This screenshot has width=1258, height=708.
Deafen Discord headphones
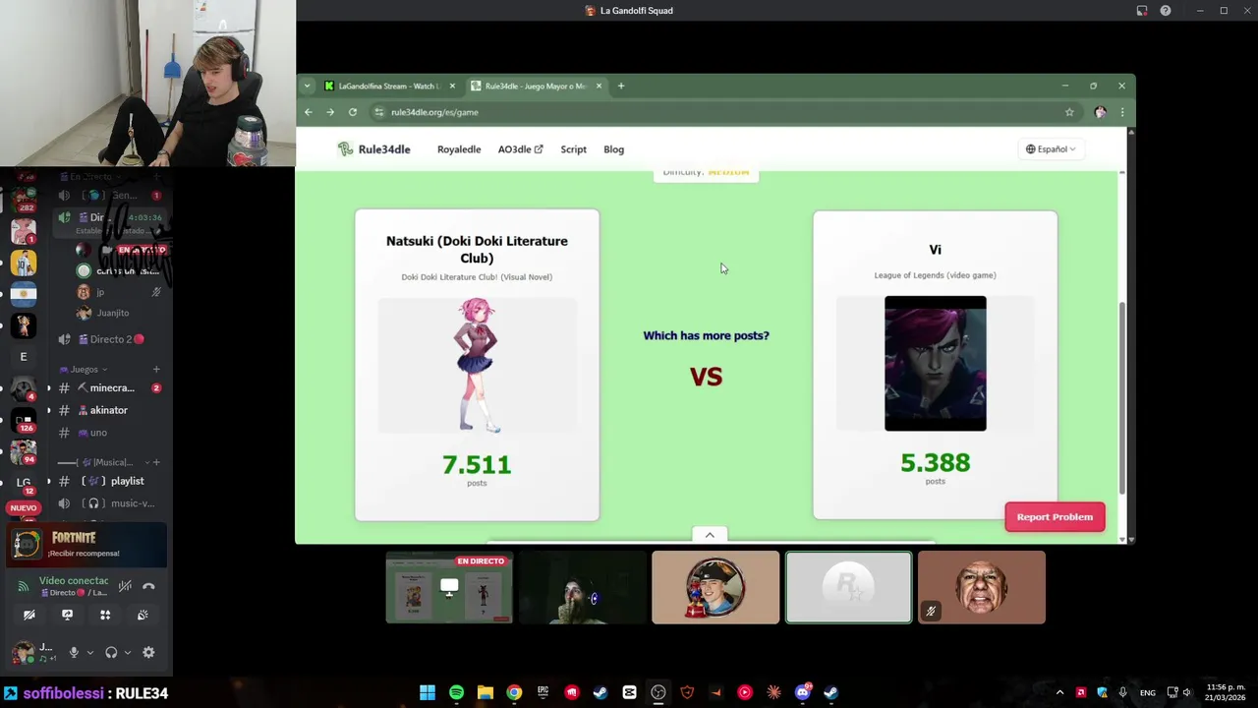click(111, 653)
